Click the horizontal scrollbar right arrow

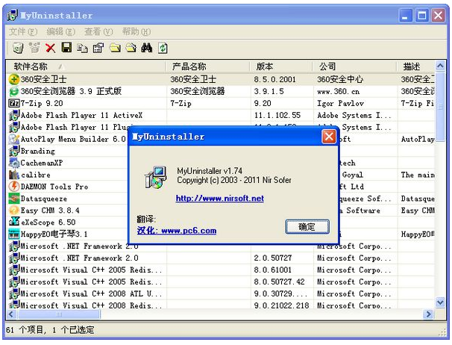[429, 314]
